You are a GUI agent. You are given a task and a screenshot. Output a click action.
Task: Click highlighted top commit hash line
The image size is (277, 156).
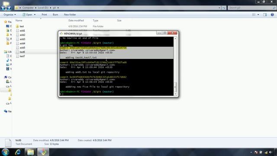tap(93, 48)
